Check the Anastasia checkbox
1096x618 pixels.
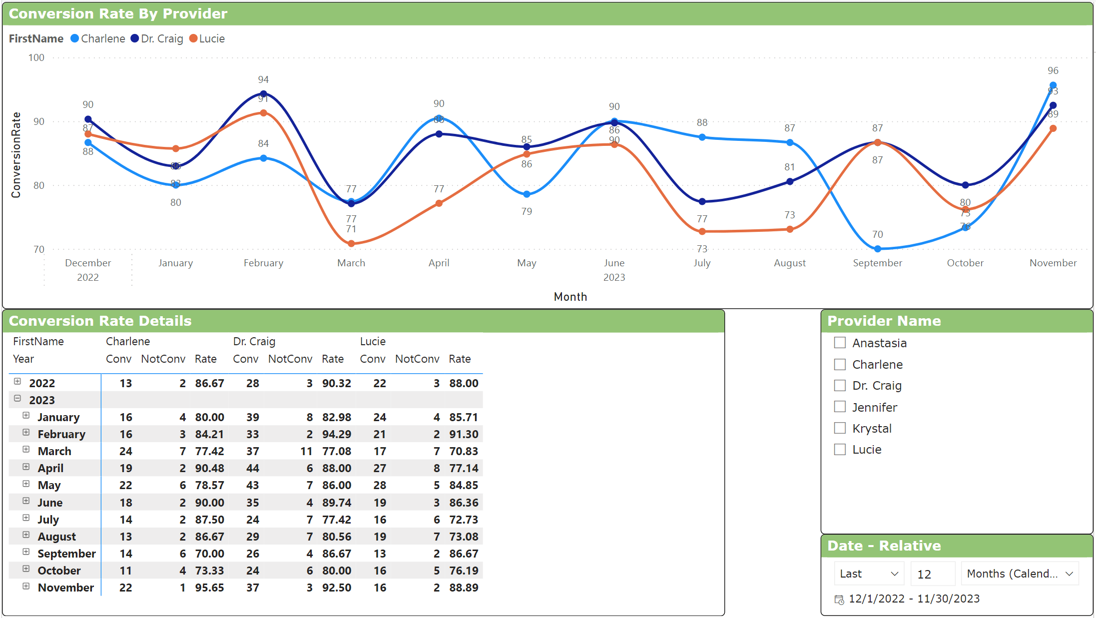click(839, 343)
